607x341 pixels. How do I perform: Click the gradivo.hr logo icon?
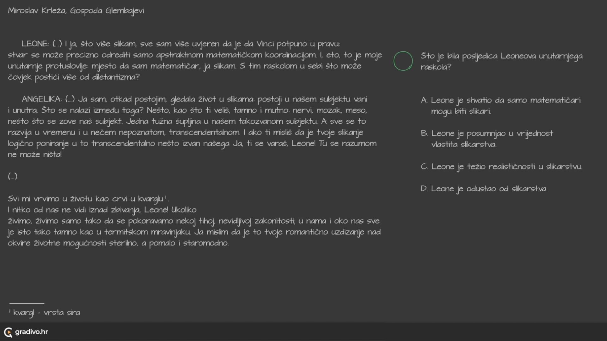point(8,332)
